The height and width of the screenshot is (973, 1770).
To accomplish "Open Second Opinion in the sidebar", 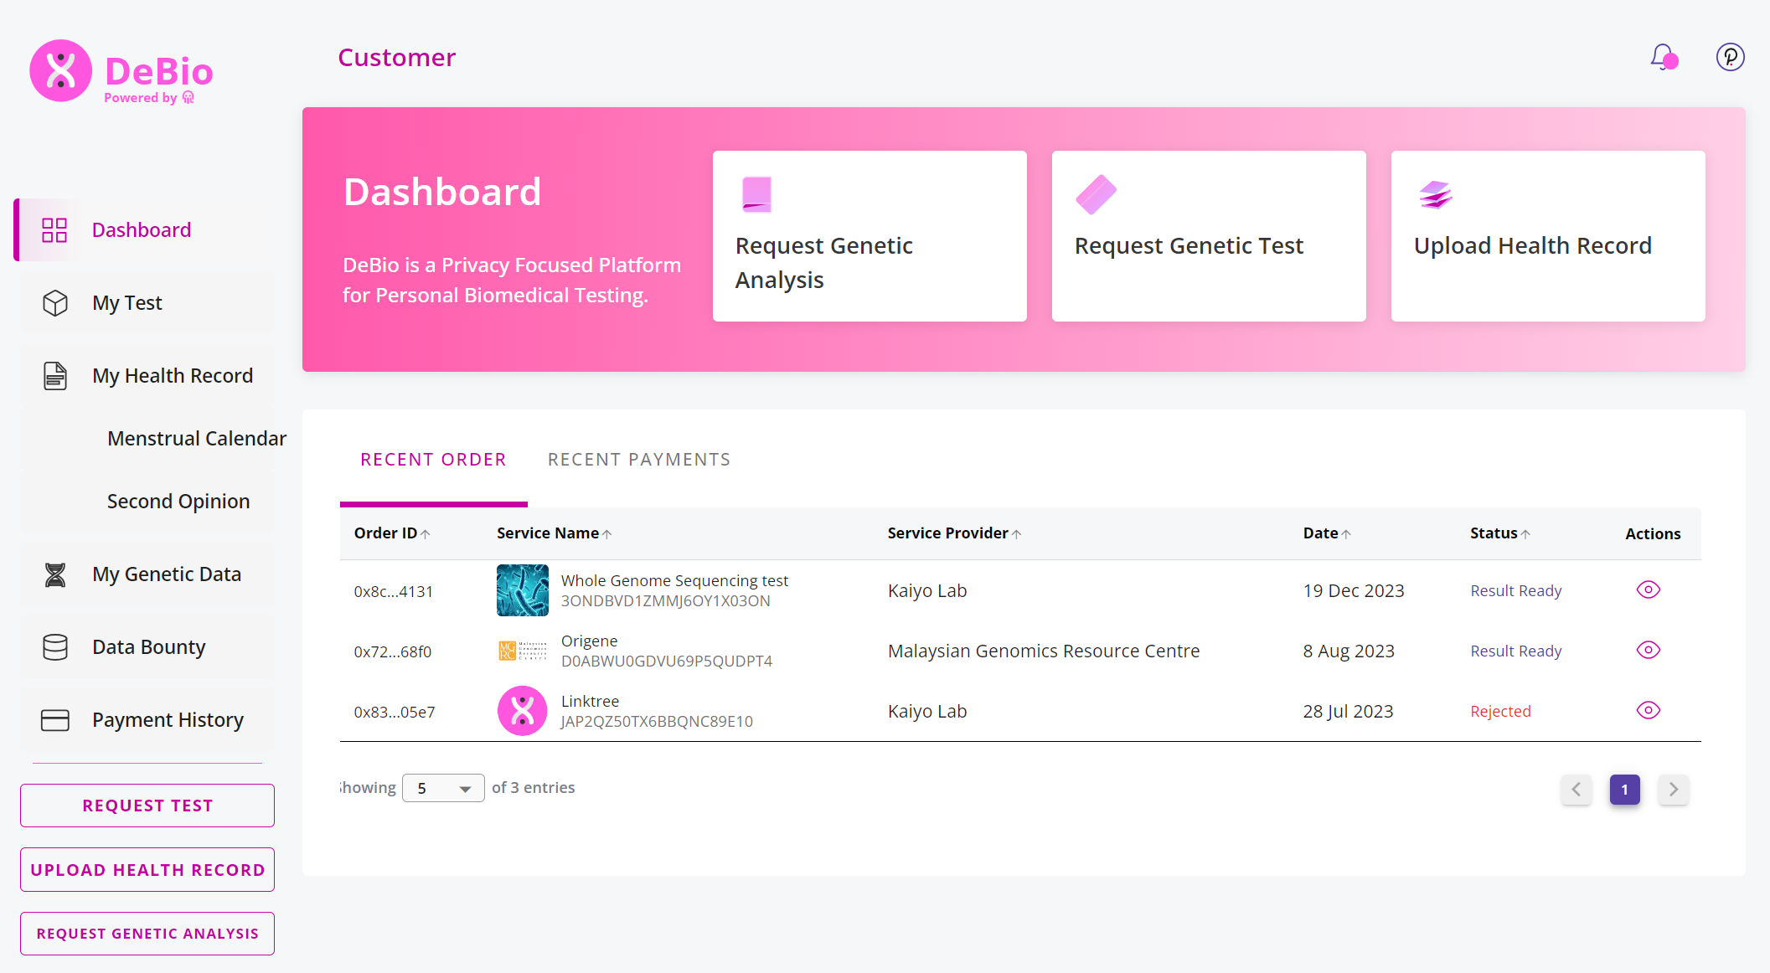I will point(178,502).
